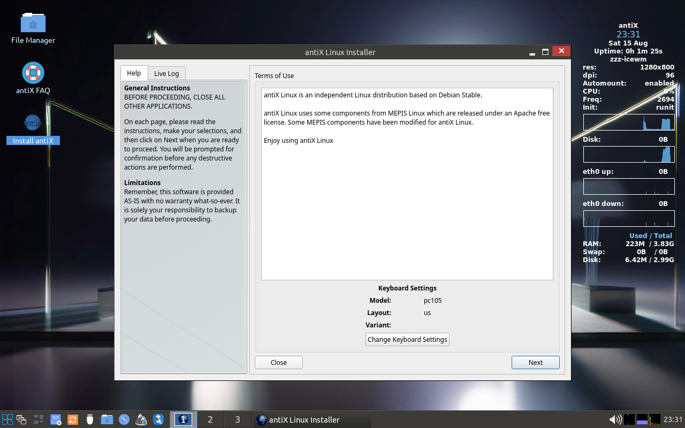The width and height of the screenshot is (685, 428).
Task: Click the volume speaker icon in tray
Action: (x=615, y=419)
